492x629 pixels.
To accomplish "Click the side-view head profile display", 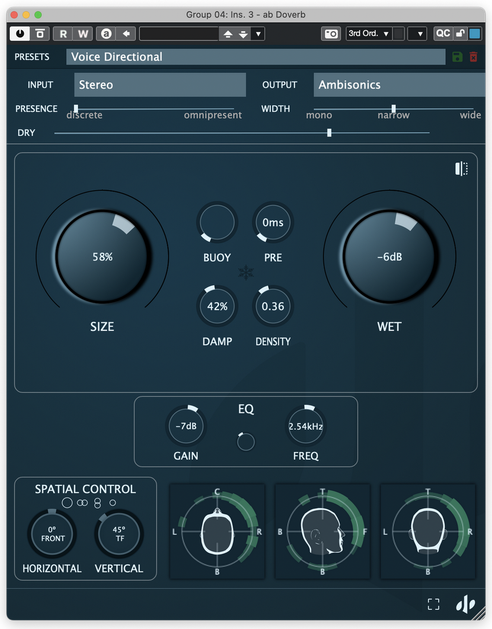I will click(x=322, y=532).
